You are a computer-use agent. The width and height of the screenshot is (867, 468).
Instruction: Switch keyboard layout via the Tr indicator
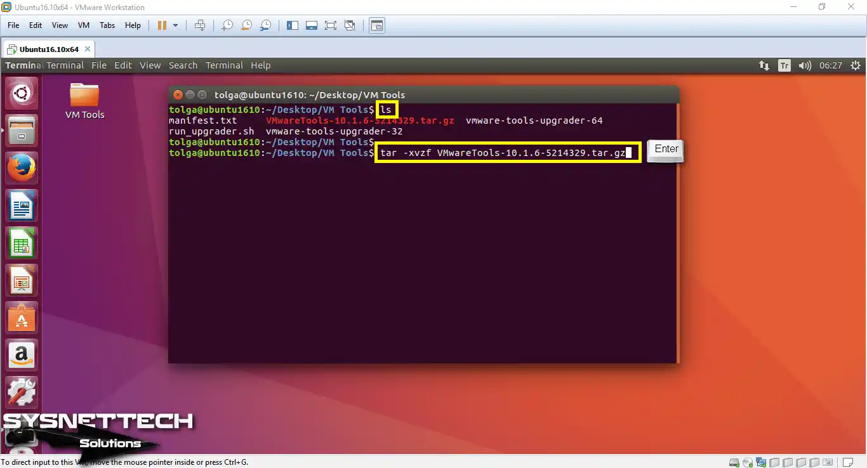point(784,65)
